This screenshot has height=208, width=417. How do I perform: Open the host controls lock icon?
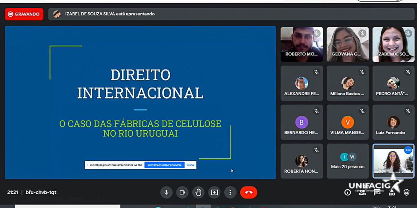[x=406, y=193]
